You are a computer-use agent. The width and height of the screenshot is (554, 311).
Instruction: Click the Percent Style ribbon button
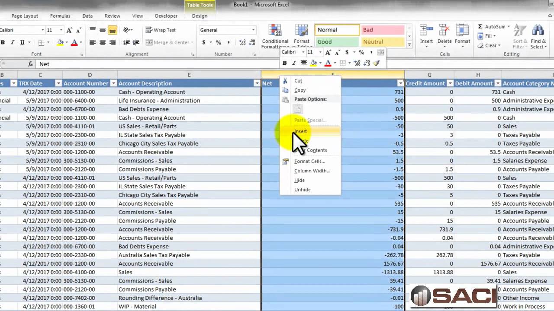[218, 42]
